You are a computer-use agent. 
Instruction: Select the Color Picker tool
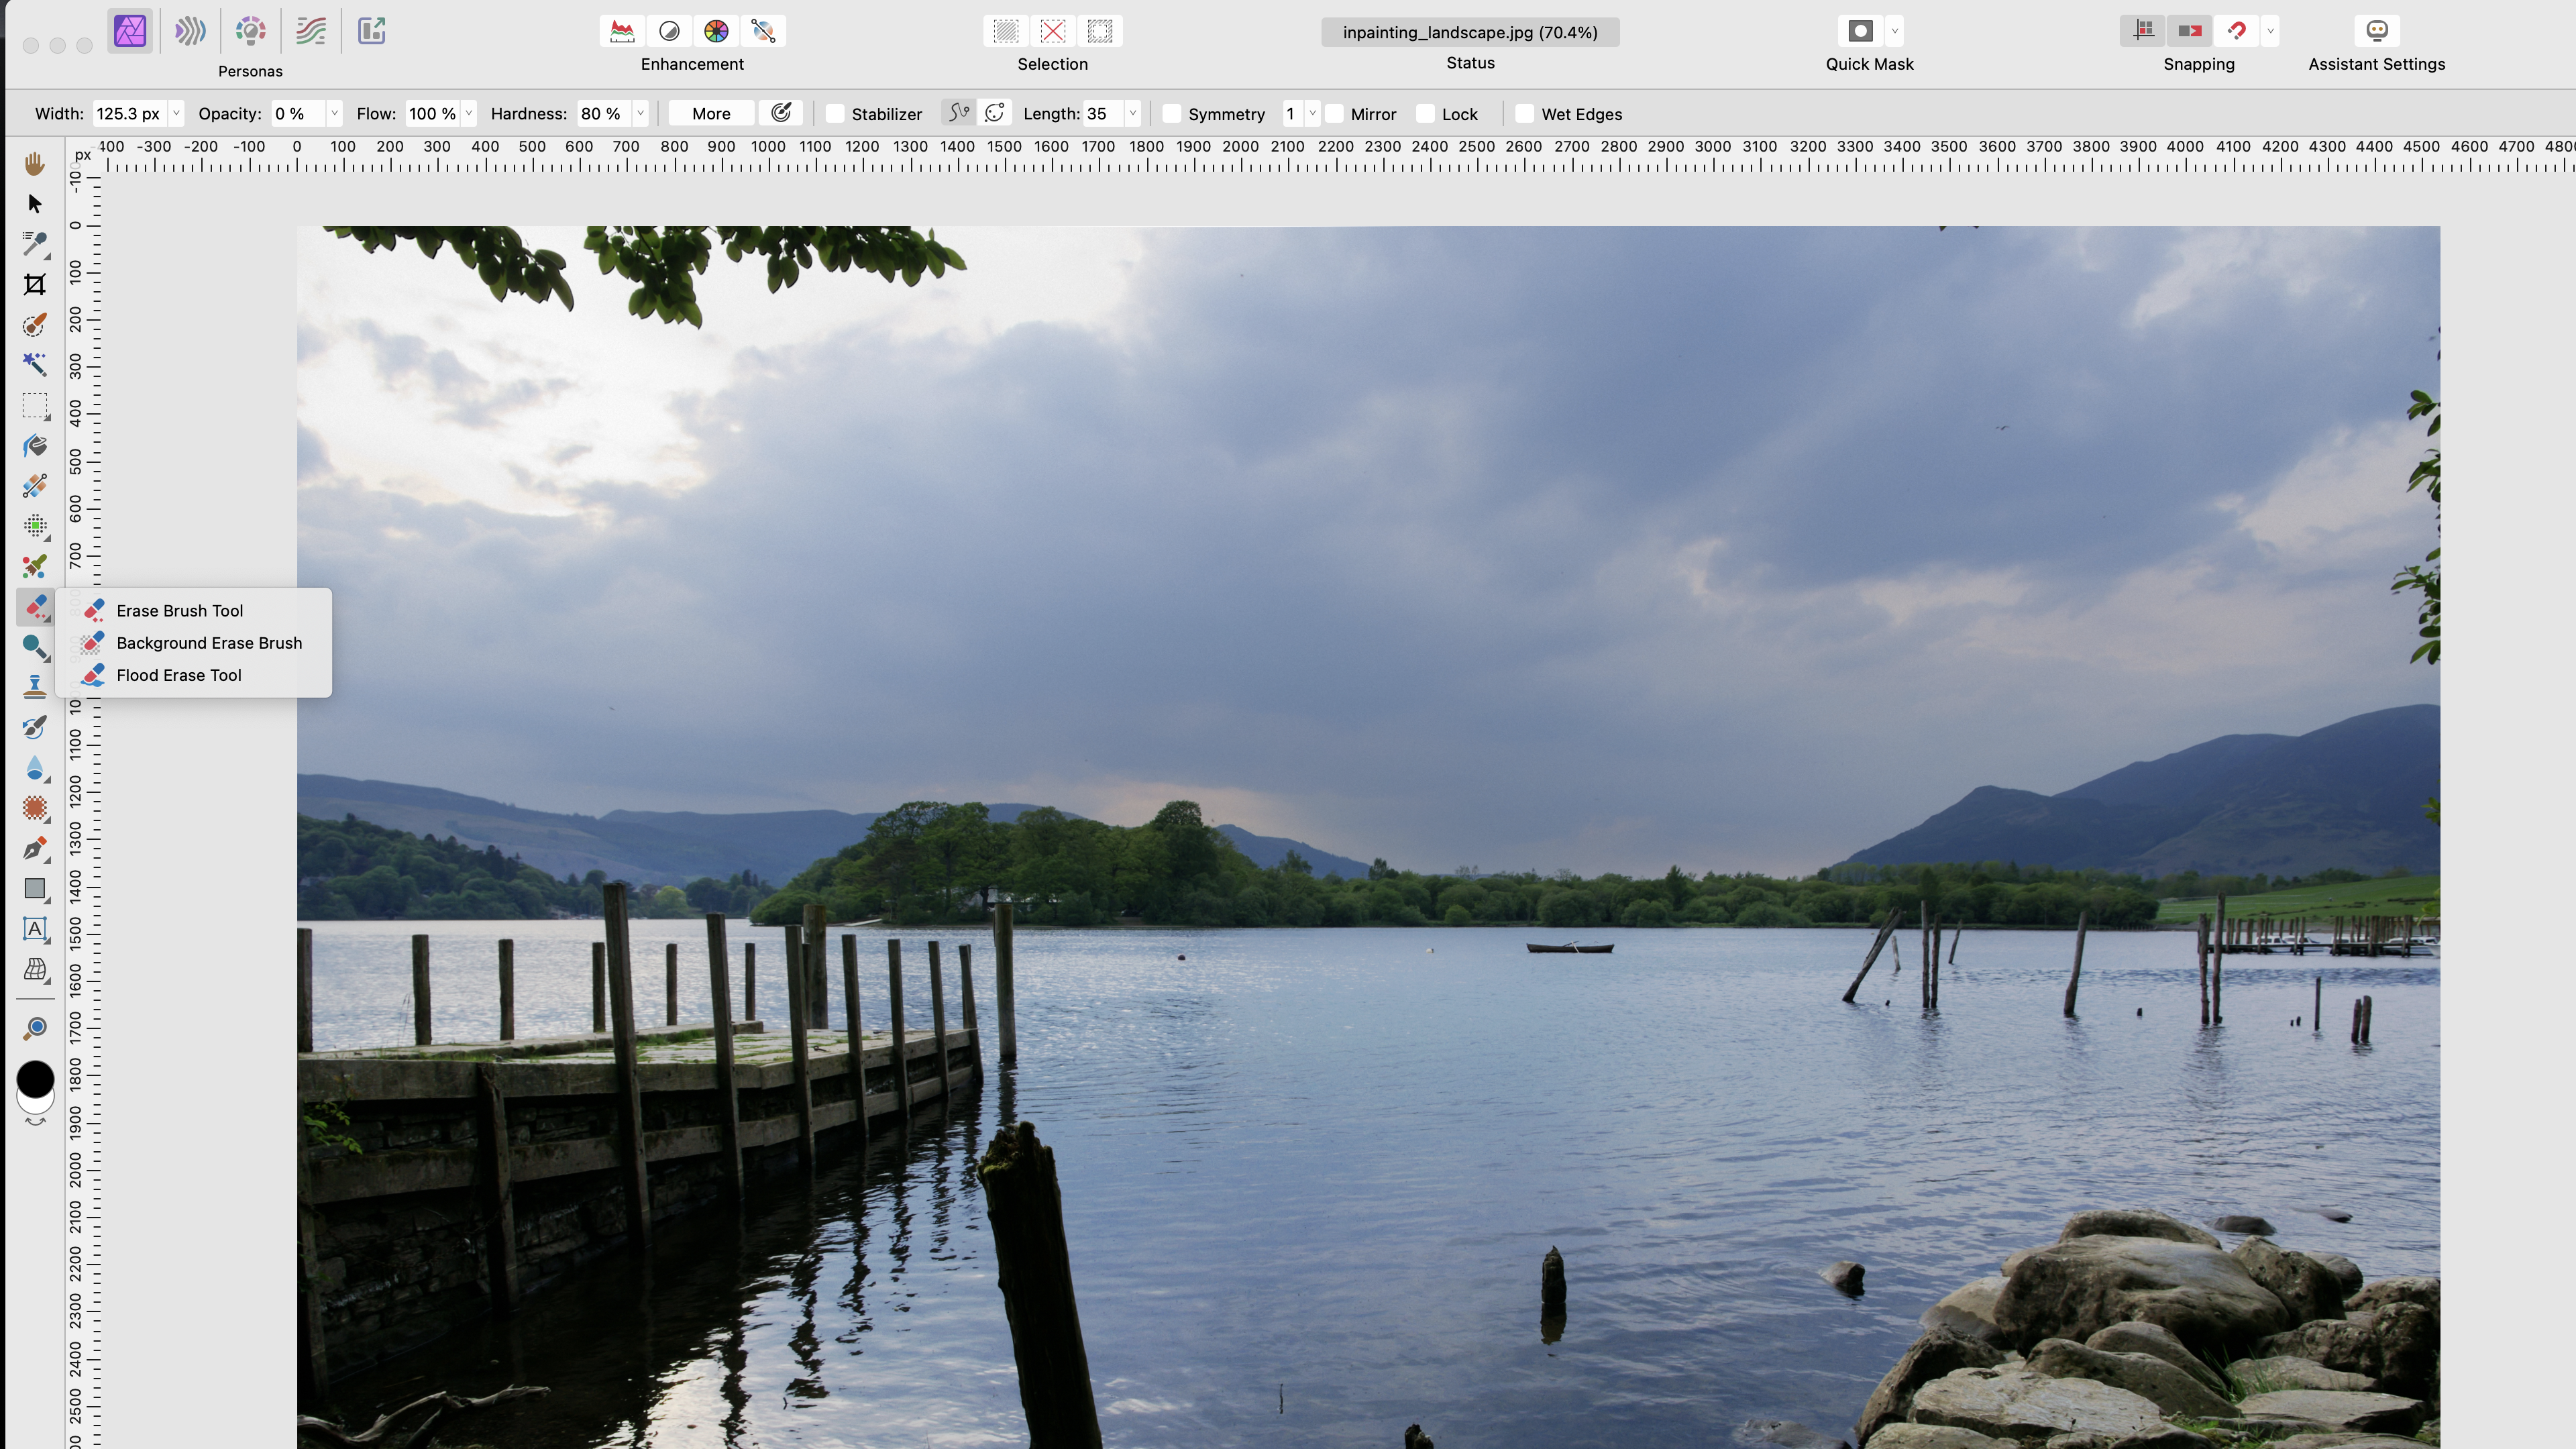(35, 244)
